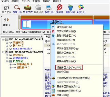Expand the 虚拟机(G:) tree node
The height and width of the screenshot is (97, 110).
pos(11,68)
